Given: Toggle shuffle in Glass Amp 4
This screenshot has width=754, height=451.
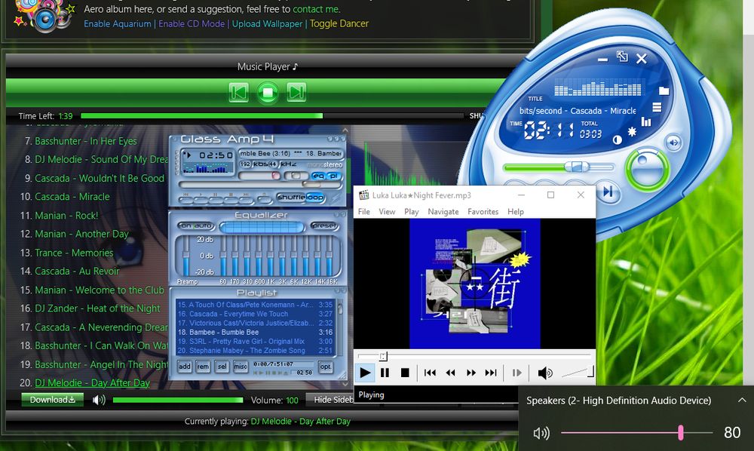Looking at the screenshot, I should 290,197.
